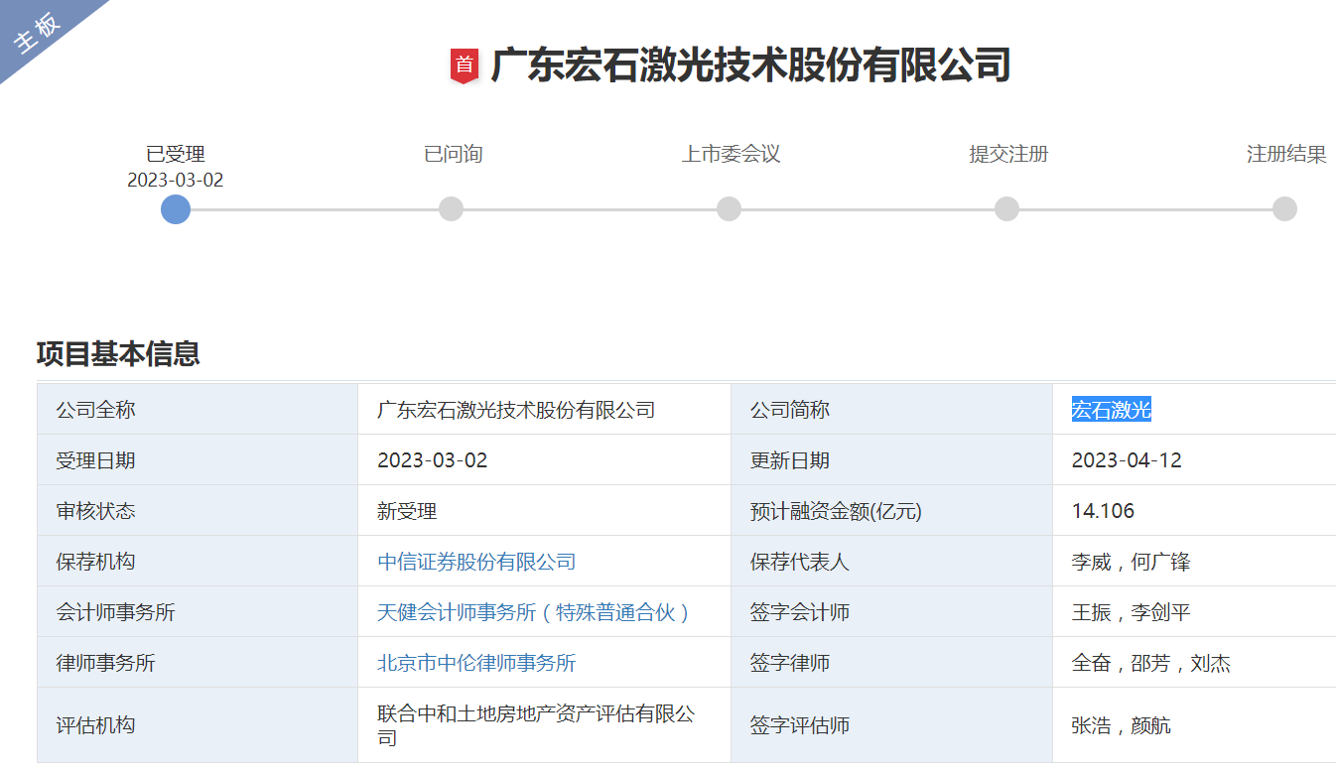
Task: Select the 上市委会议 timeline node
Action: tap(730, 209)
